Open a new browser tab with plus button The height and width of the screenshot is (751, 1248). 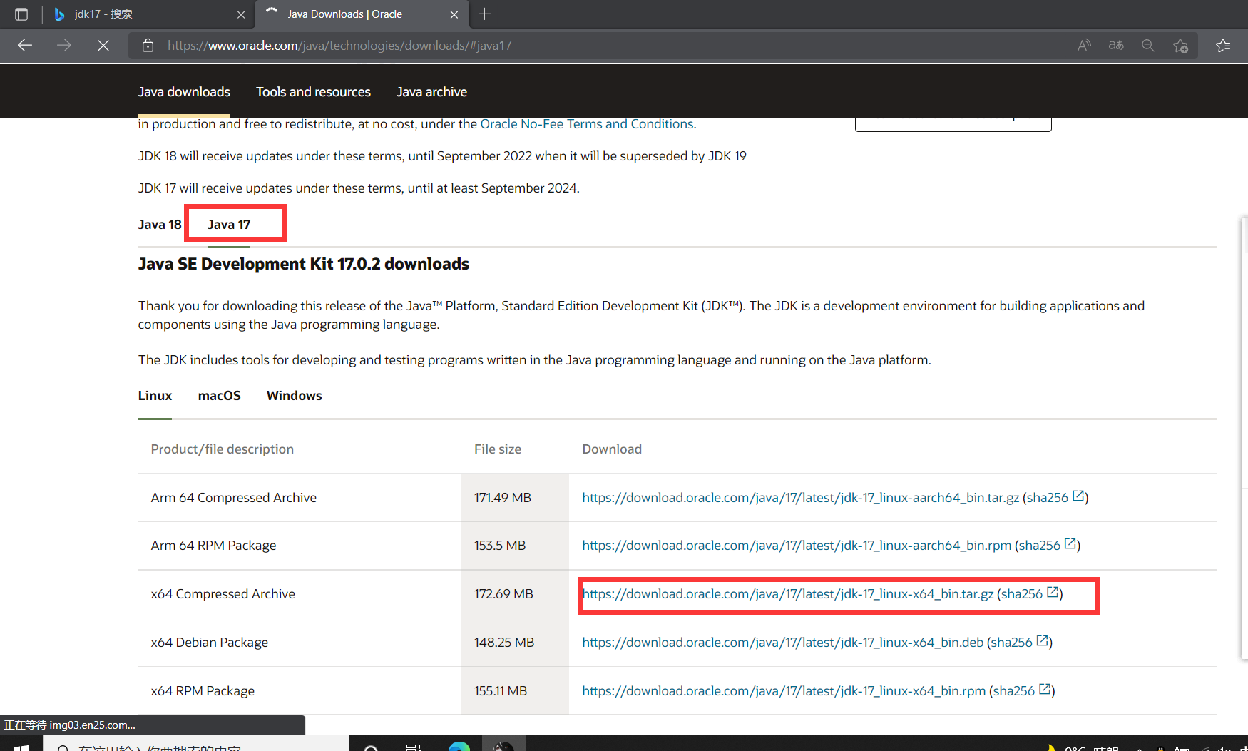click(485, 14)
